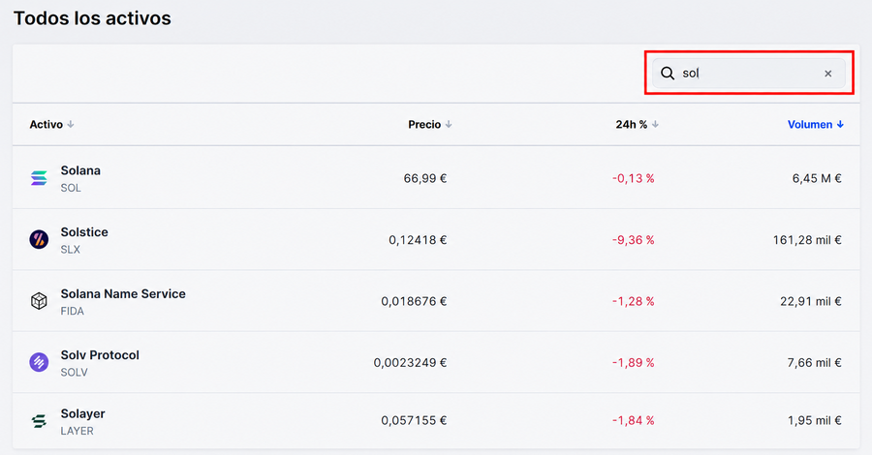Click the Solayer coin logo
Viewport: 872px width, 455px height.
click(39, 421)
